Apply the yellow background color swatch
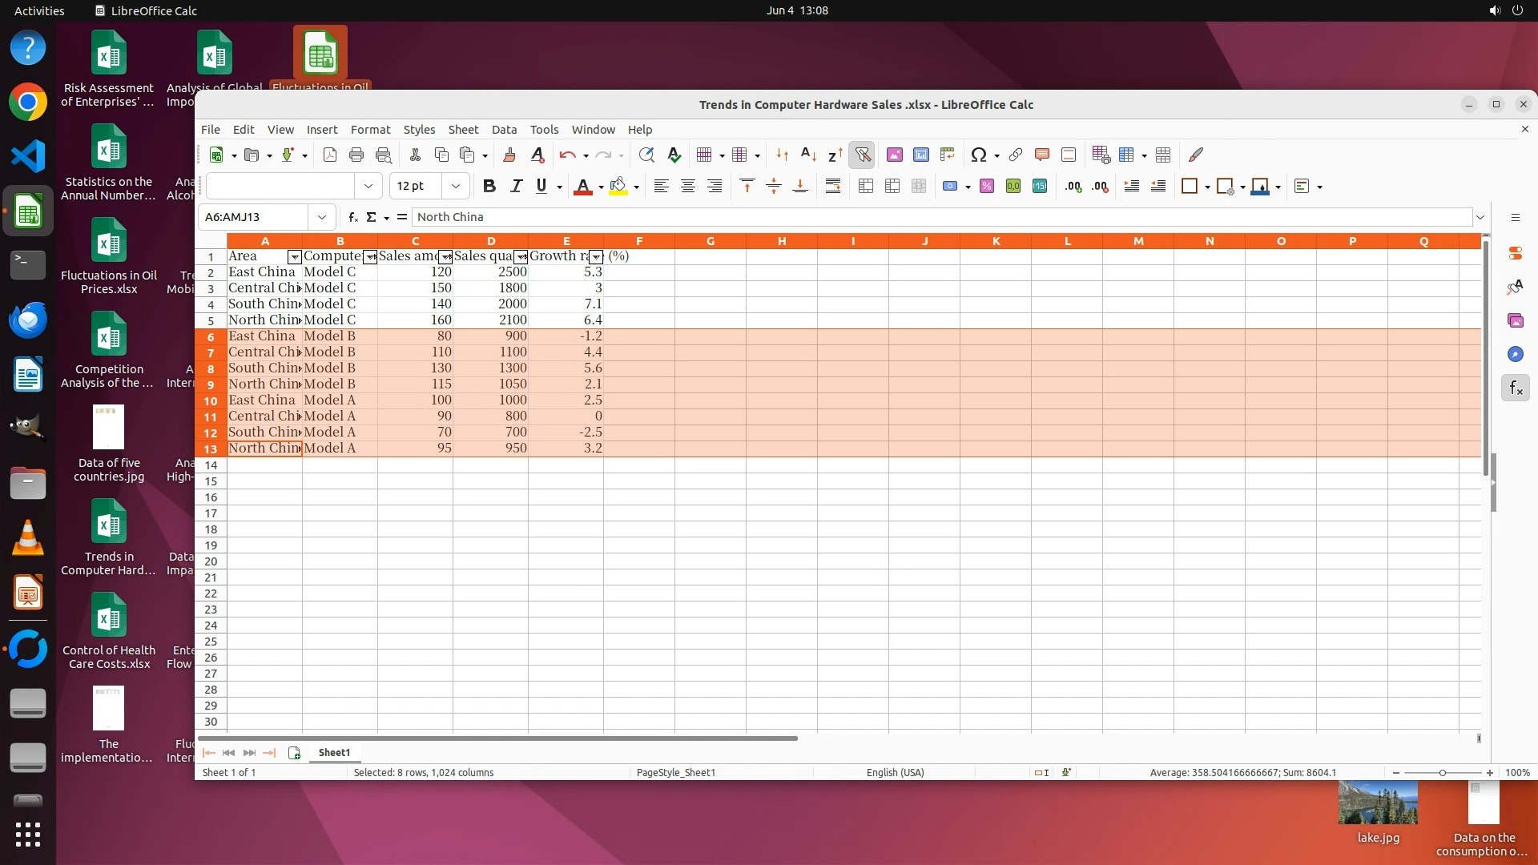The width and height of the screenshot is (1538, 865). pos(618,186)
